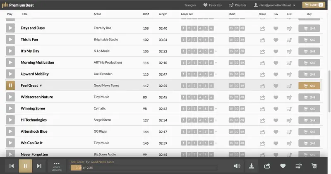
Task: Favorite the Hi Technologies track
Action: [x=276, y=120]
